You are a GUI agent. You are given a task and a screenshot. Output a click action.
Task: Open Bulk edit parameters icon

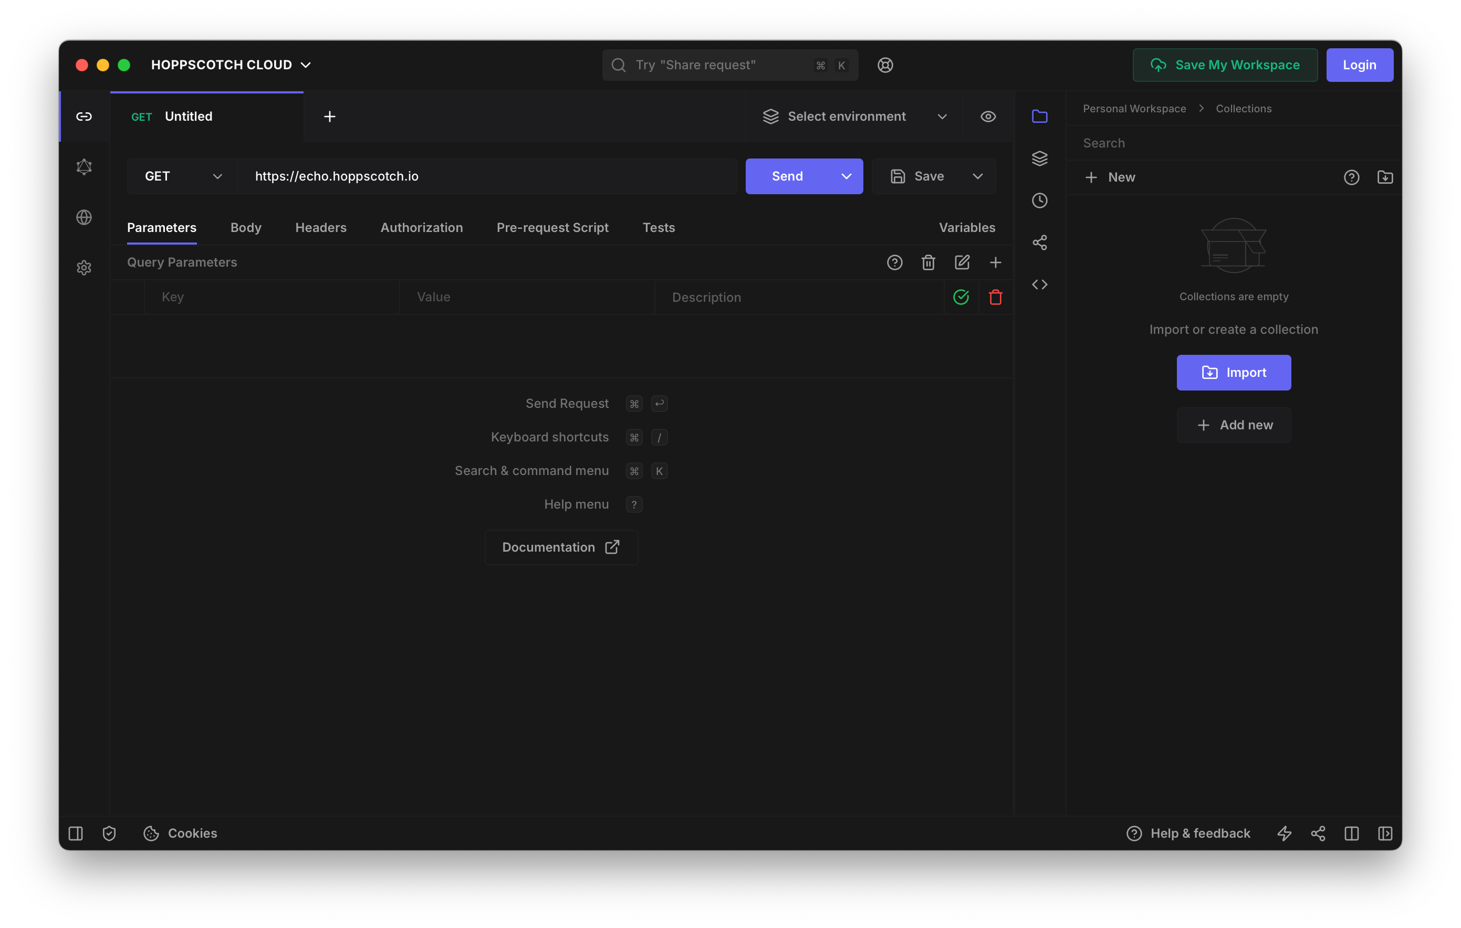click(962, 262)
